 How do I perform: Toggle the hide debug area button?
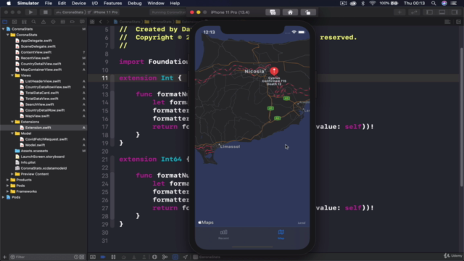[93, 257]
